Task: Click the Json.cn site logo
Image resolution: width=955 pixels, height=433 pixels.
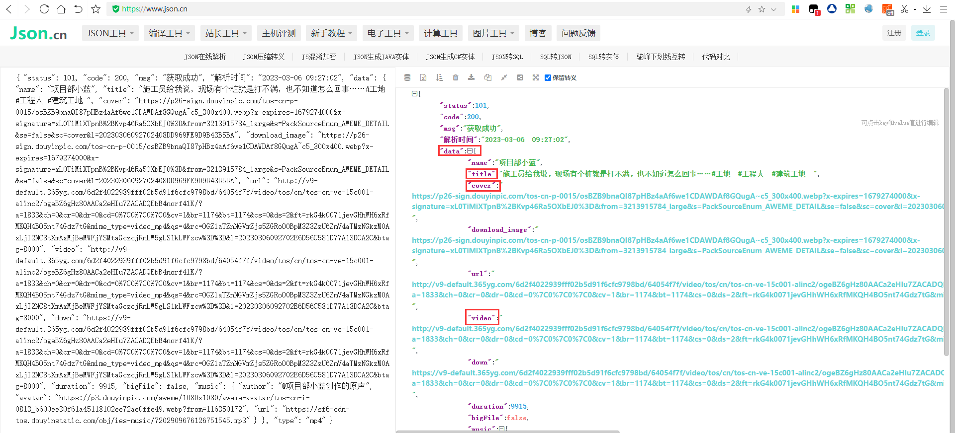Action: pyautogui.click(x=38, y=33)
